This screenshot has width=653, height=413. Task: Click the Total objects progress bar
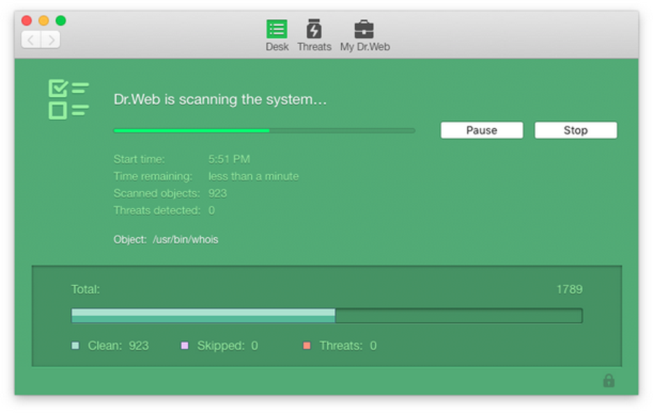(326, 315)
